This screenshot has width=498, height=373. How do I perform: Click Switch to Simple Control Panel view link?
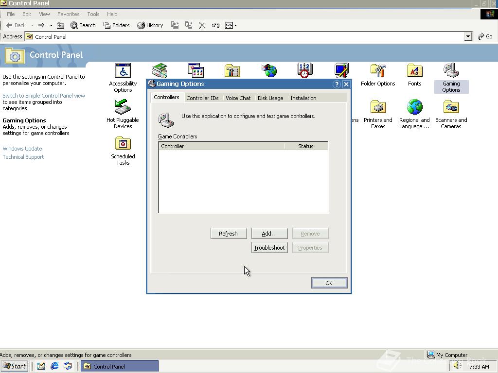coord(44,96)
